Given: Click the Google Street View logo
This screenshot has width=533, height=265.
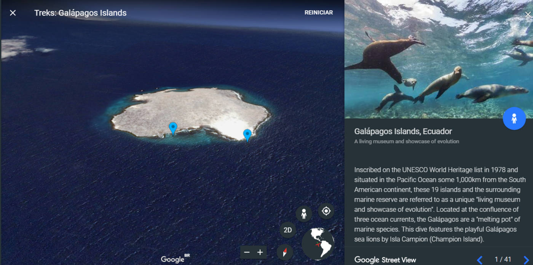Looking at the screenshot, I should pyautogui.click(x=385, y=260).
